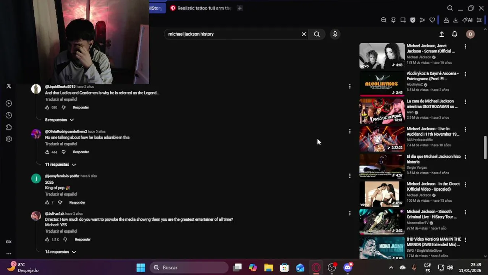Expand the 11 respuestas replies

tap(60, 164)
